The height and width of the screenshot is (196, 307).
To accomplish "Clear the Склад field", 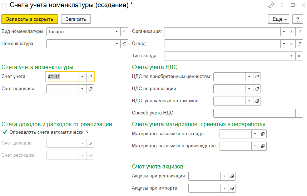I will click(291, 44).
